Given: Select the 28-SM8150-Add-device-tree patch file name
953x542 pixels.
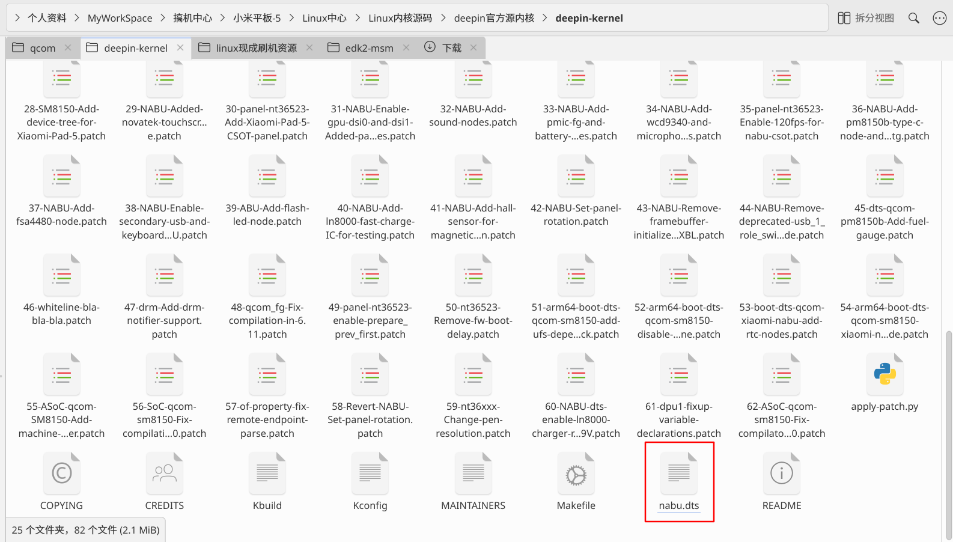Looking at the screenshot, I should pyautogui.click(x=61, y=122).
